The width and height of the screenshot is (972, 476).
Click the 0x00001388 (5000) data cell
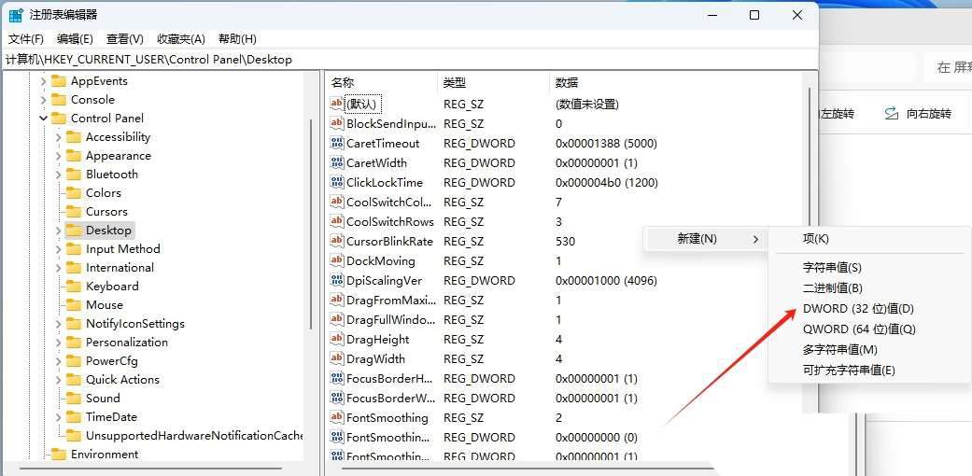tap(606, 143)
